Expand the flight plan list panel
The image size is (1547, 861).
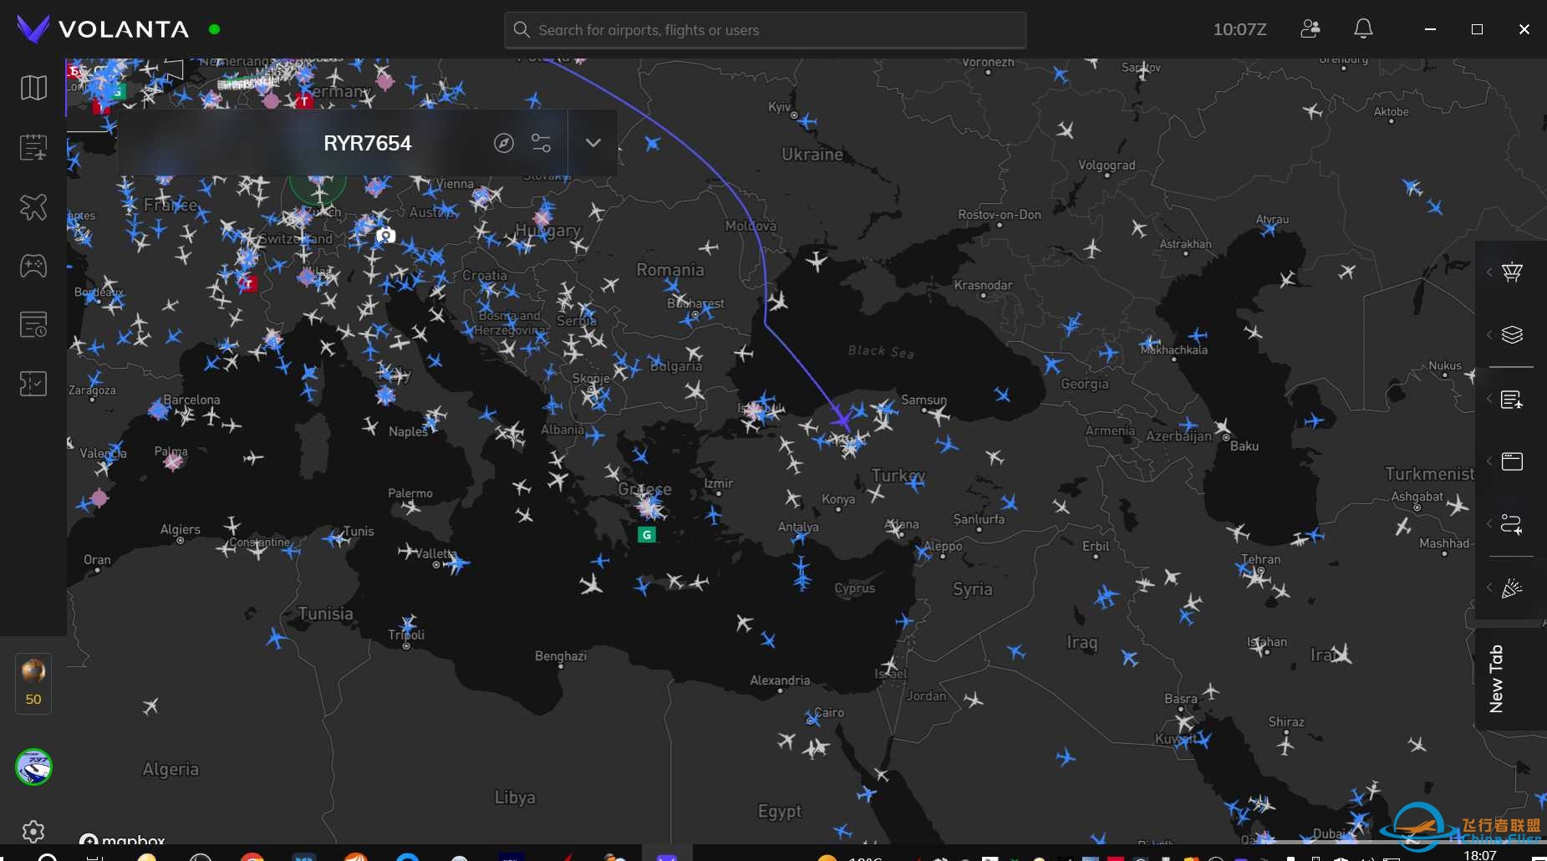coord(1511,400)
